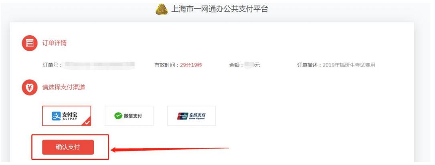Click the red order details list icon
Image resolution: width=435 pixels, height=165 pixels.
(30, 43)
